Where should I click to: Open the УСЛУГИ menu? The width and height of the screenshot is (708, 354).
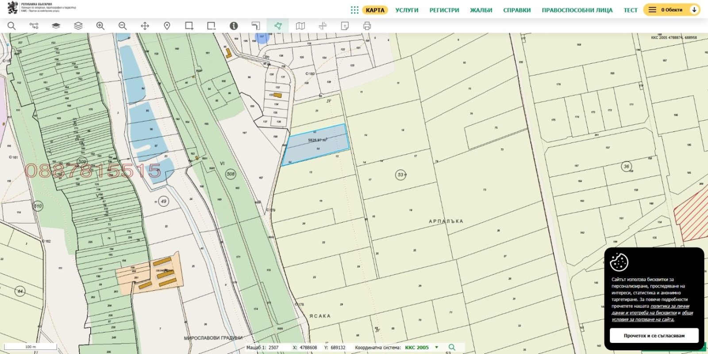tap(407, 10)
